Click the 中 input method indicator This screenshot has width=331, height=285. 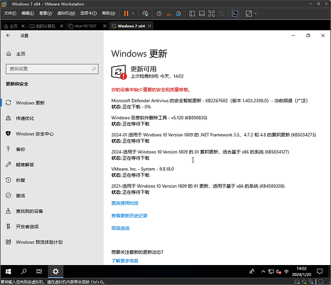tap(286, 271)
